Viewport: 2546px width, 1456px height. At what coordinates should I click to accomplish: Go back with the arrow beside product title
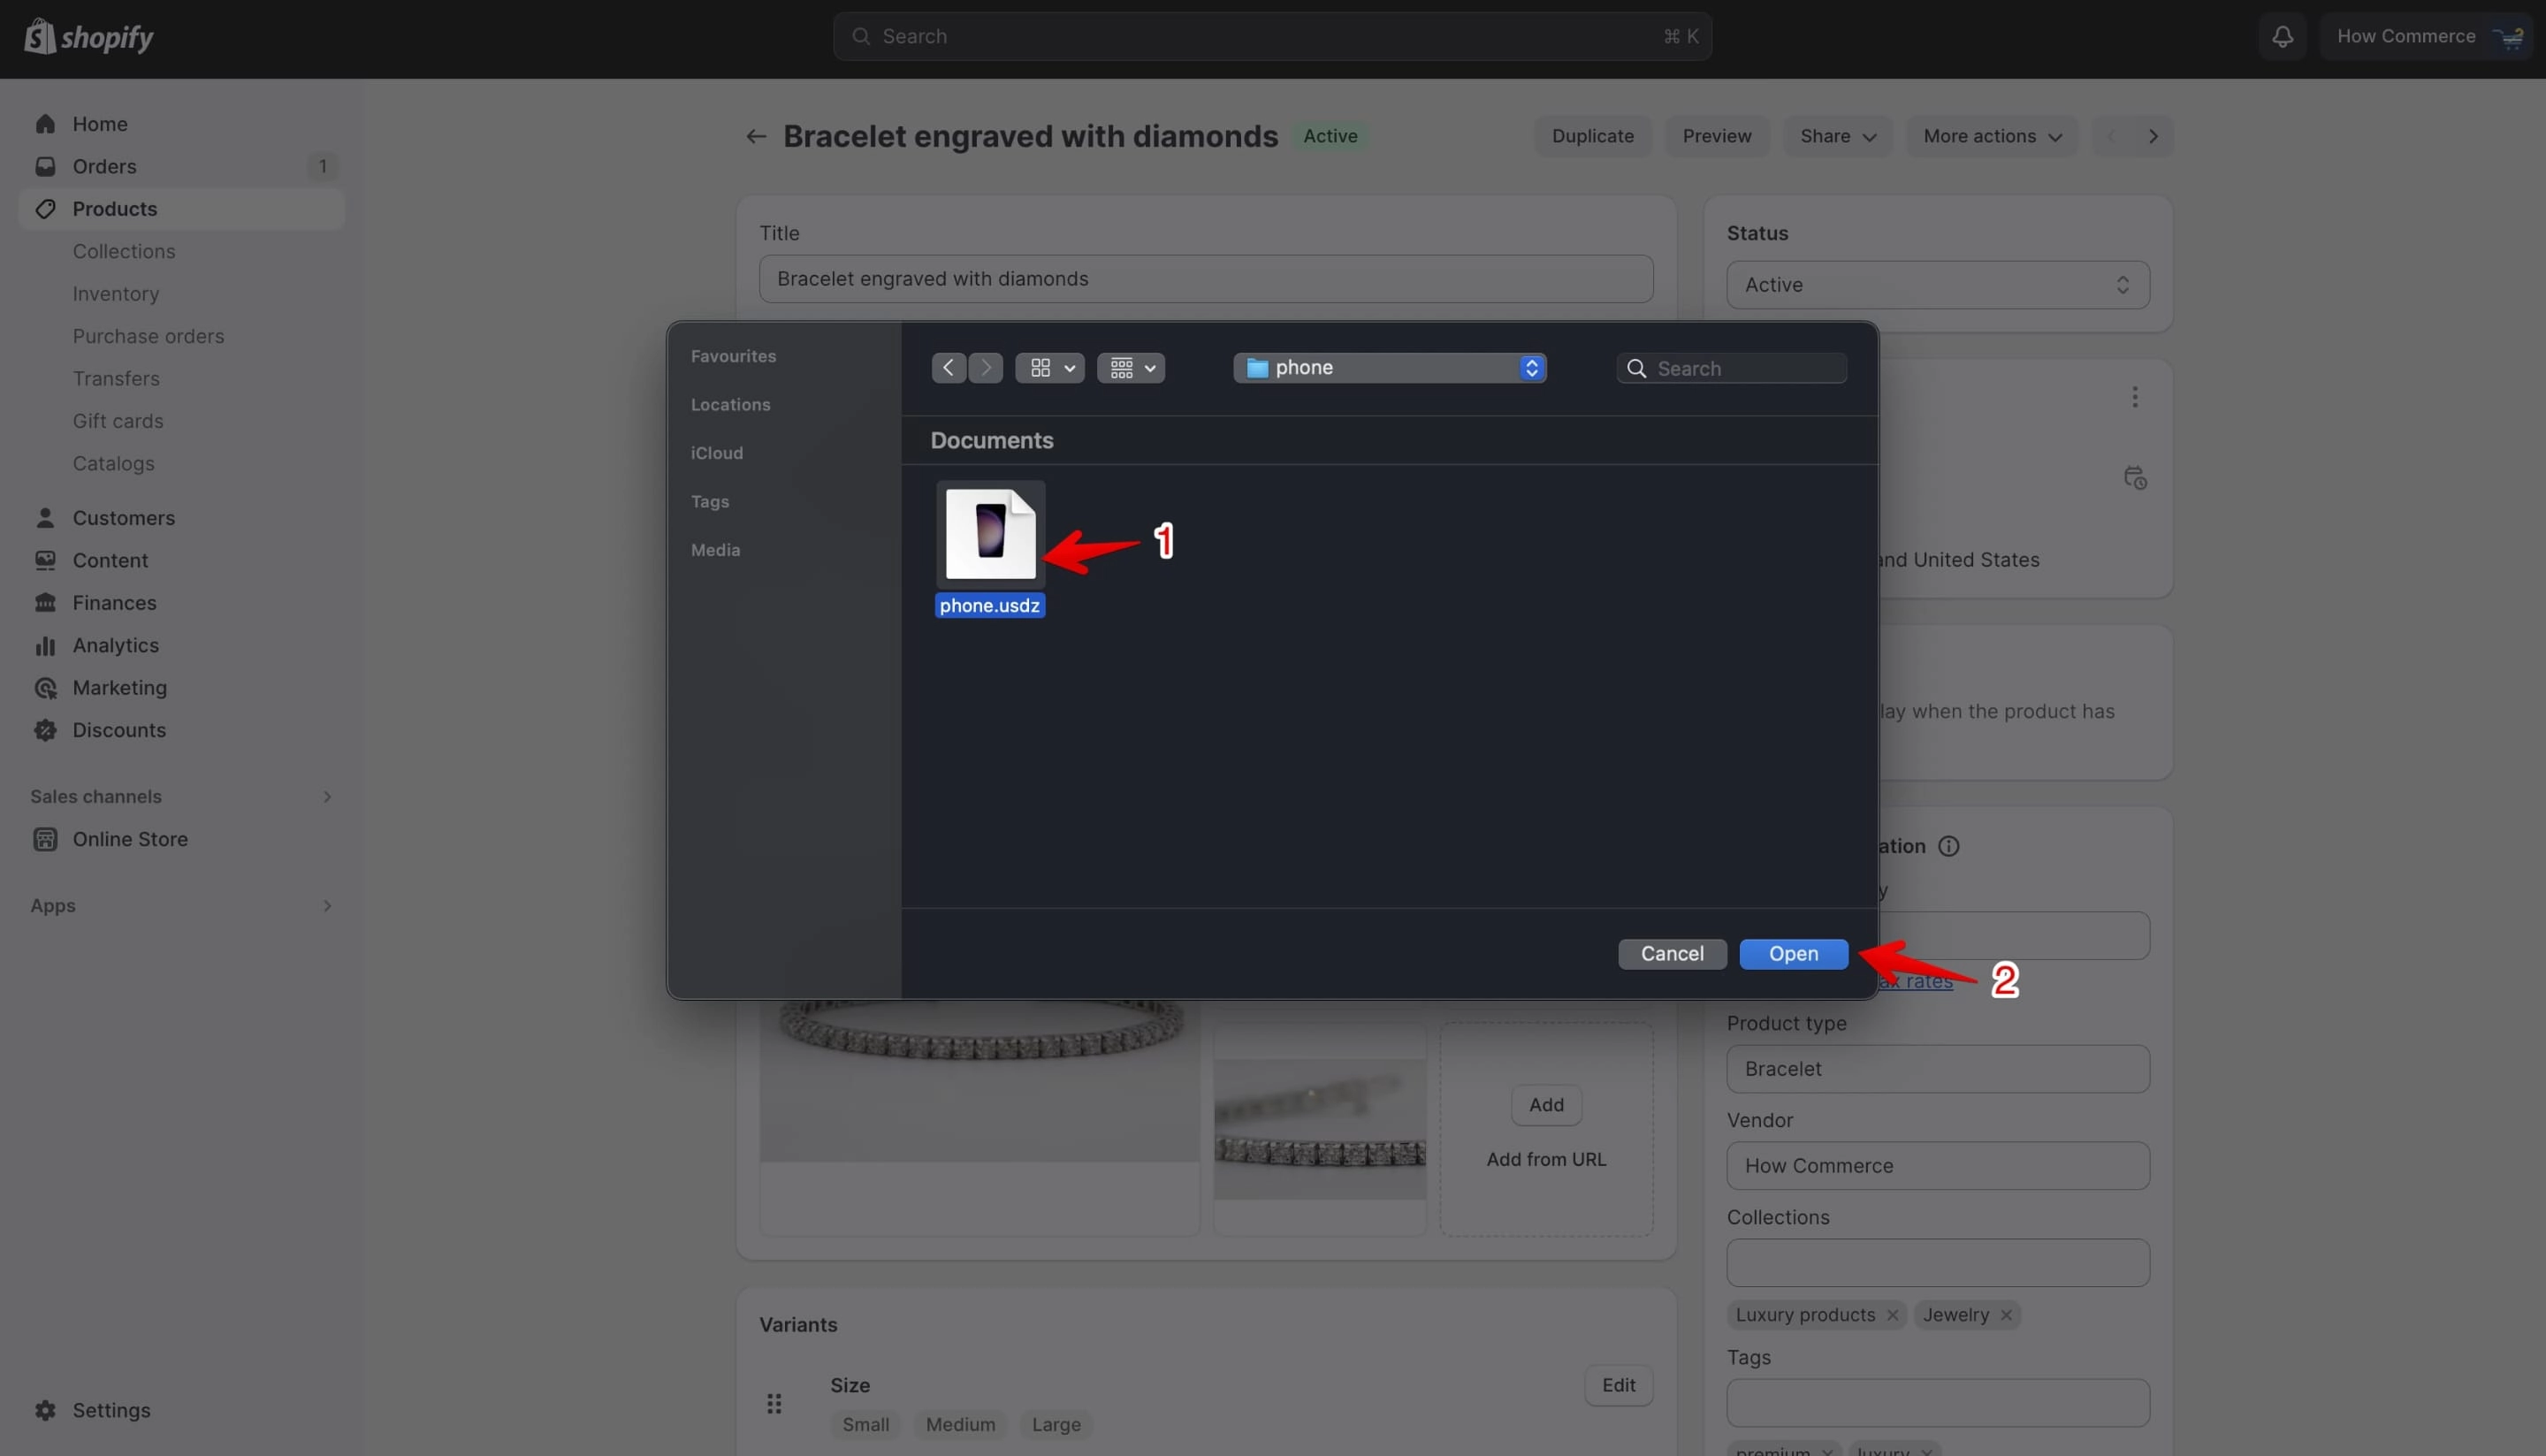756,136
